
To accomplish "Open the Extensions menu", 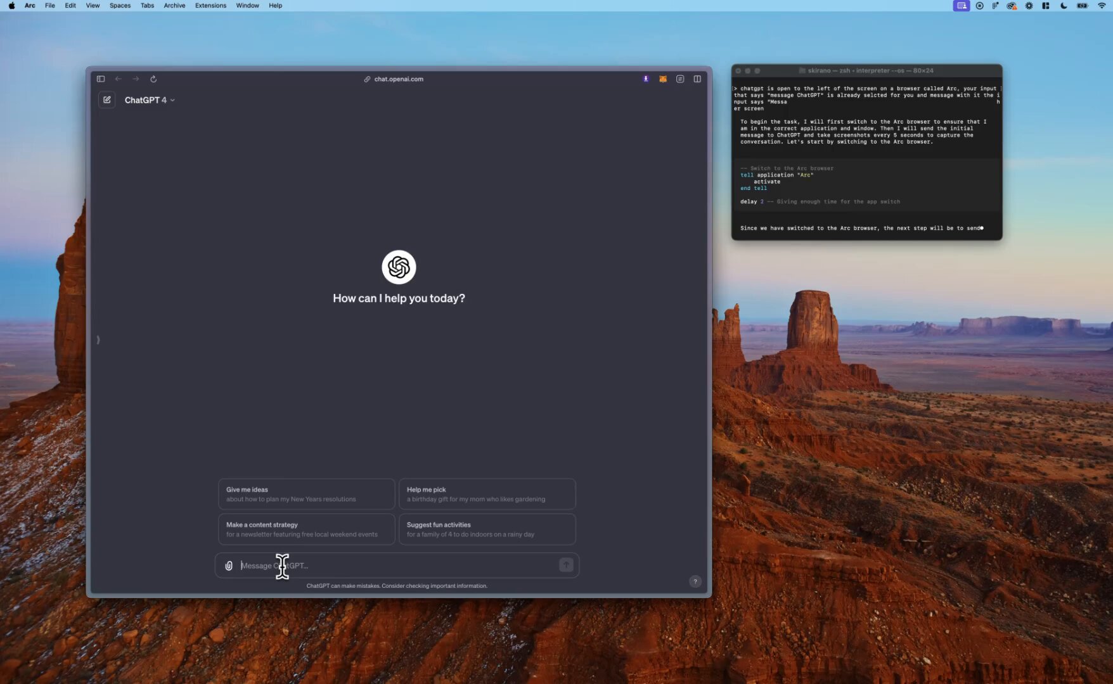I will coord(210,6).
